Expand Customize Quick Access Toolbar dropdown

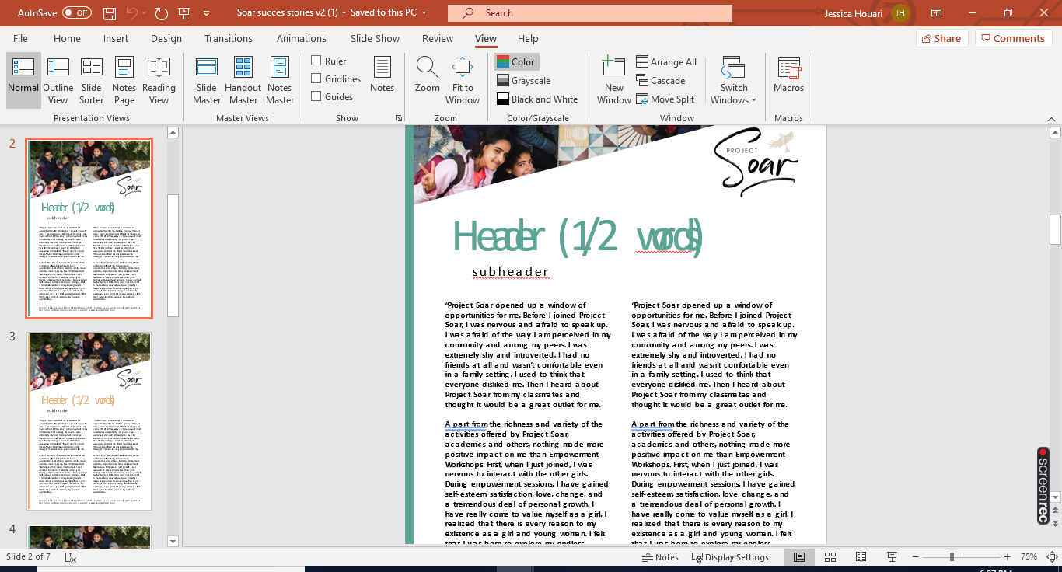coord(206,13)
